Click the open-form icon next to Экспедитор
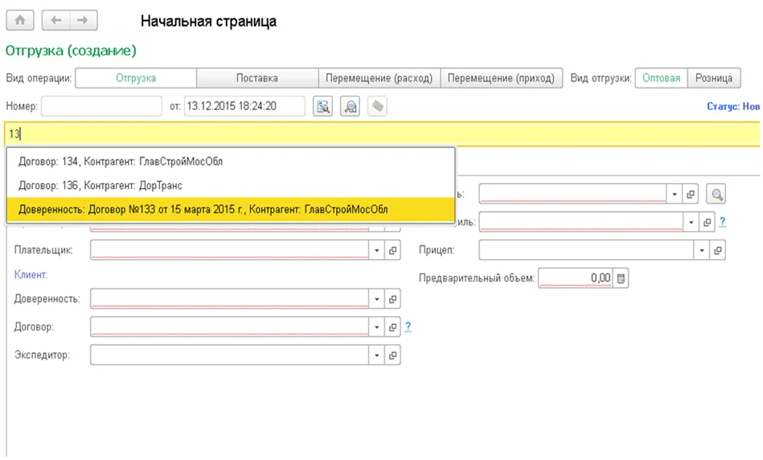This screenshot has height=460, width=763. [393, 355]
